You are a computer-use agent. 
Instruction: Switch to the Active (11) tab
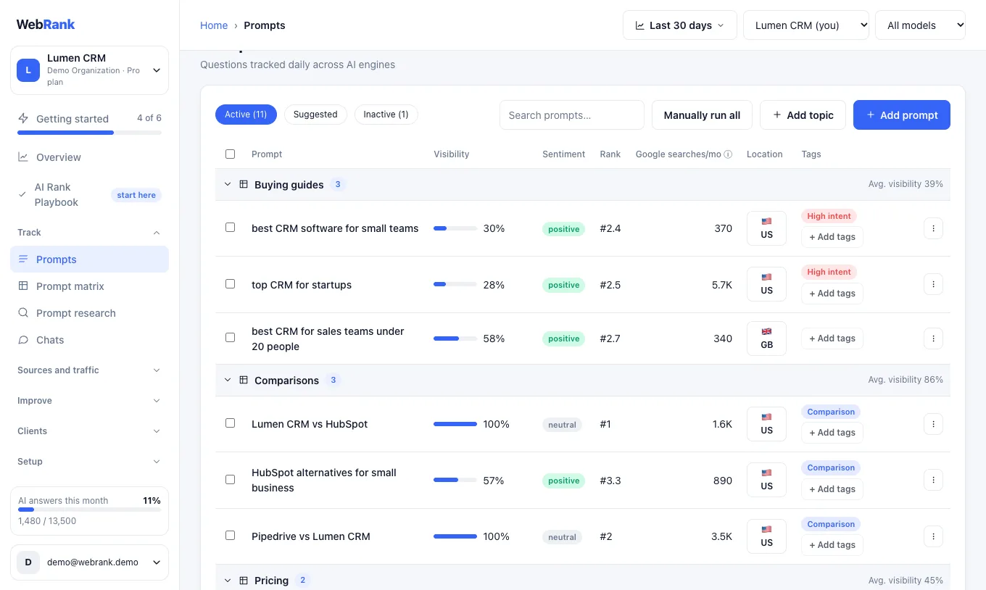point(246,115)
